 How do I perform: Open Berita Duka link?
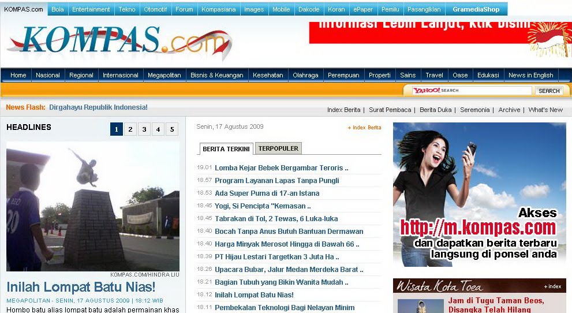[436, 110]
